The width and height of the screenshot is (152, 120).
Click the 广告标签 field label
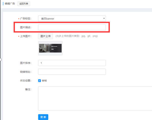(26, 19)
